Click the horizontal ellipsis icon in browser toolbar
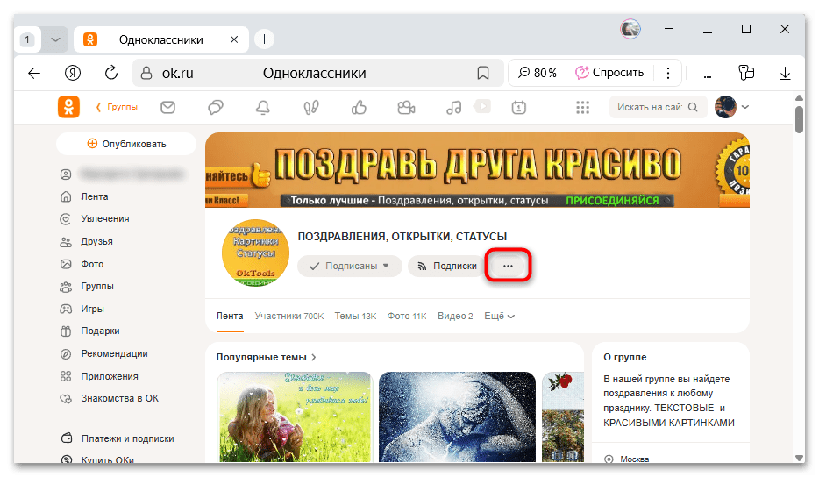This screenshot has height=477, width=819. 708,76
